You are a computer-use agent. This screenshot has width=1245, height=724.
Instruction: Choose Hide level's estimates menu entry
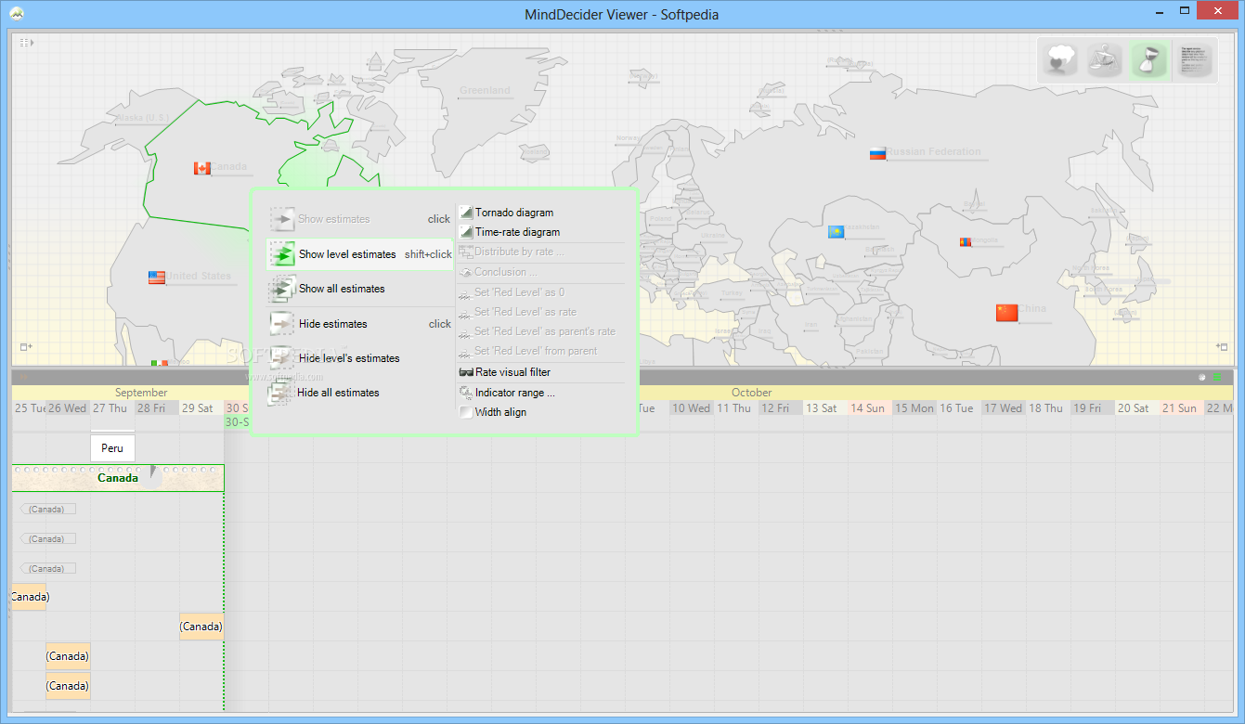(360, 358)
